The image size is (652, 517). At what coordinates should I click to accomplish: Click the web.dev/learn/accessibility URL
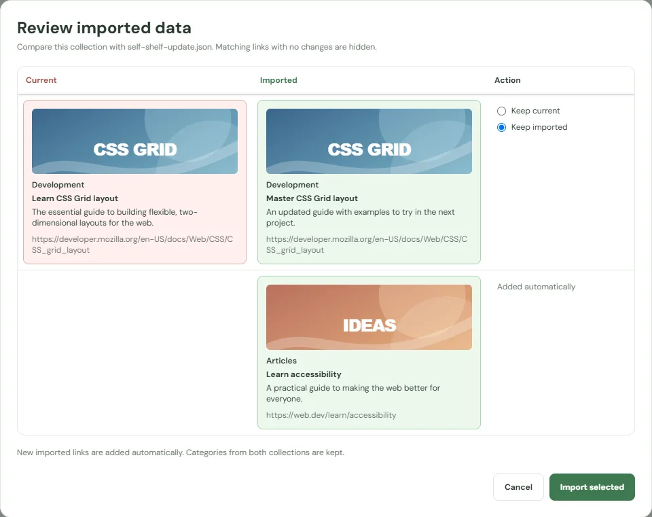[331, 415]
